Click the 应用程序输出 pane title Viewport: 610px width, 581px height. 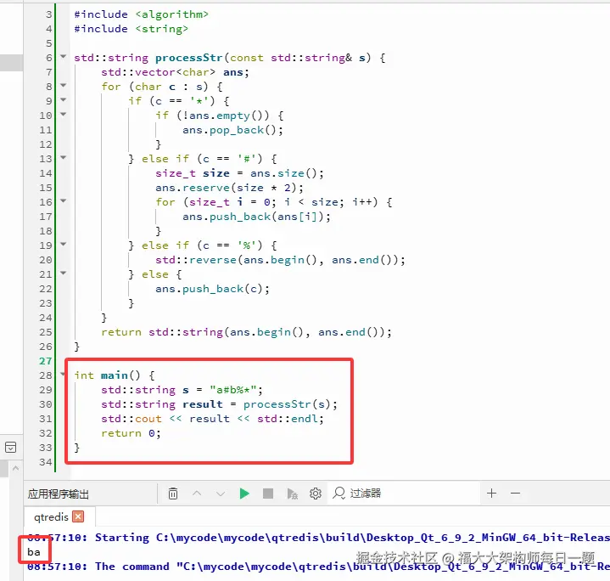(x=59, y=494)
